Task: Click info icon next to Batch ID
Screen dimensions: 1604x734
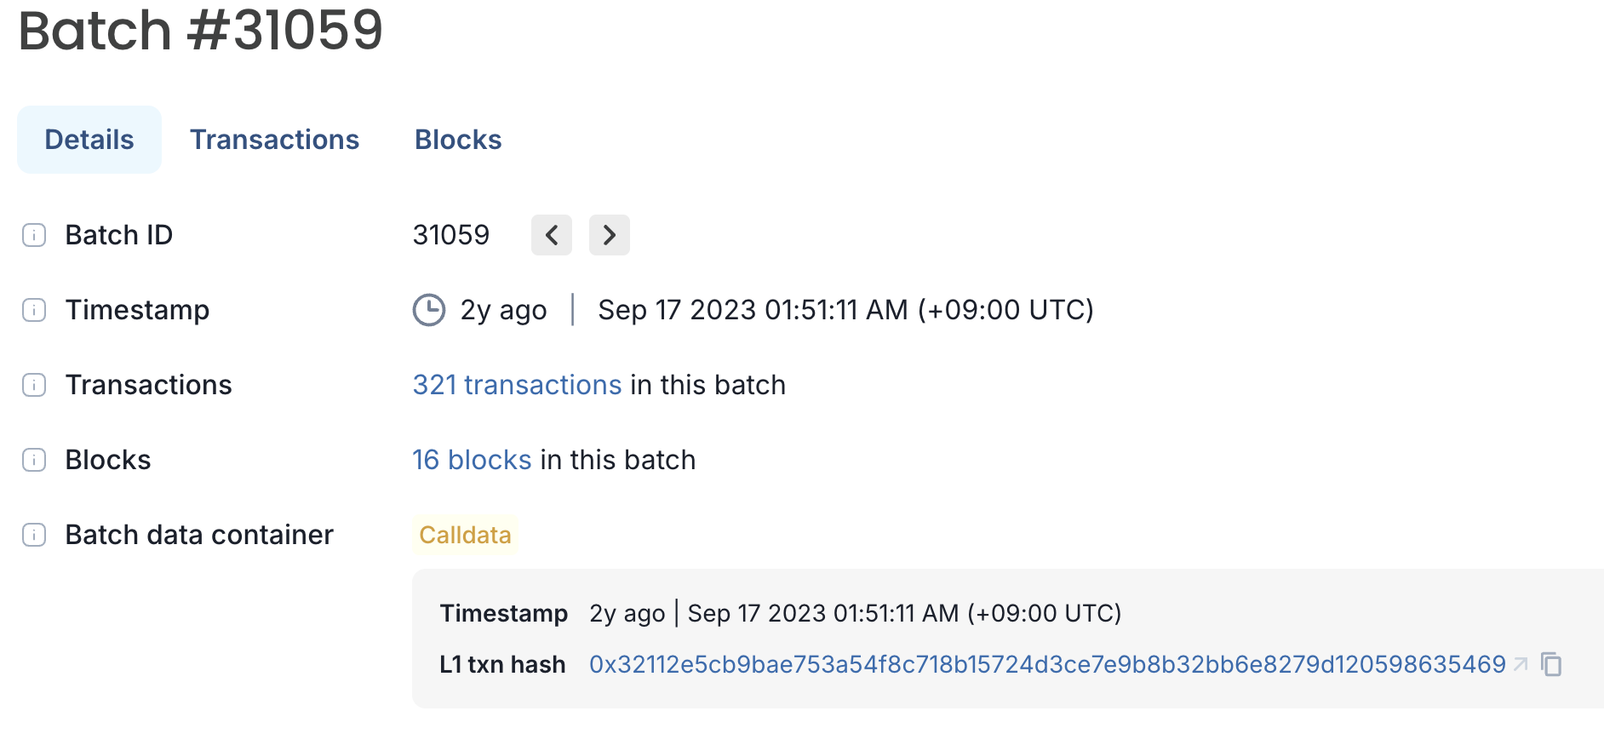Action: coord(34,235)
